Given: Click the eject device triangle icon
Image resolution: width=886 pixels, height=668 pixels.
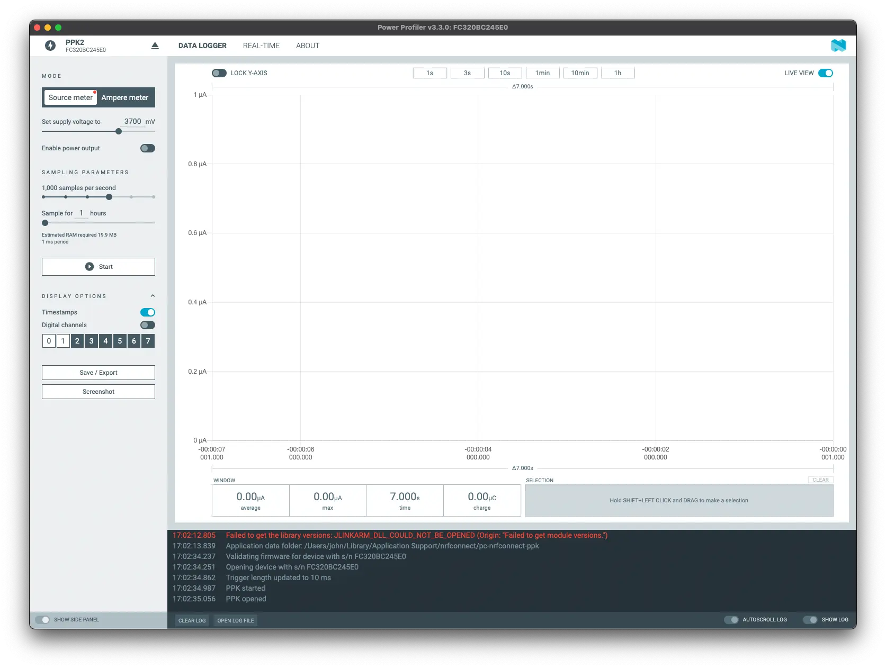Looking at the screenshot, I should 155,46.
